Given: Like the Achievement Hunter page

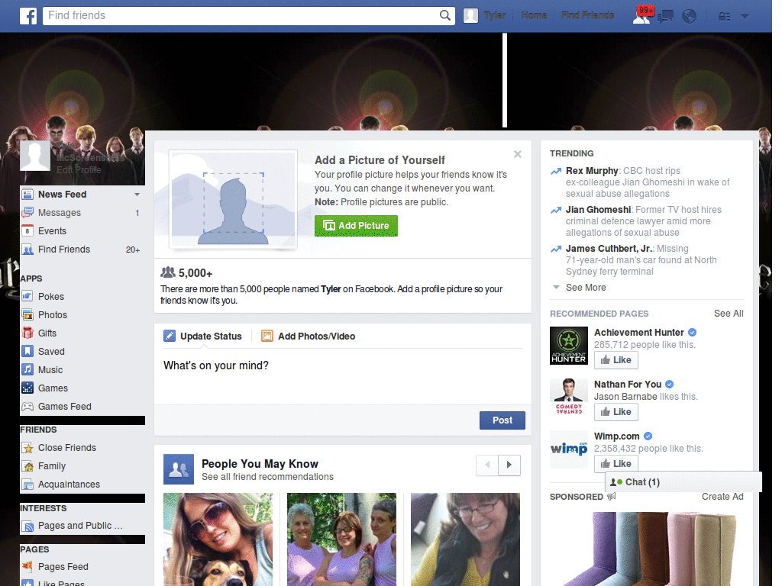Looking at the screenshot, I should coord(616,359).
